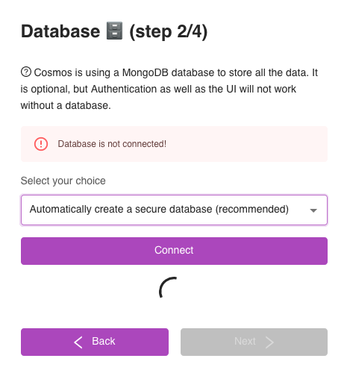The image size is (350, 376).
Task: Click the 'Database is not connected!' message
Action: click(112, 144)
